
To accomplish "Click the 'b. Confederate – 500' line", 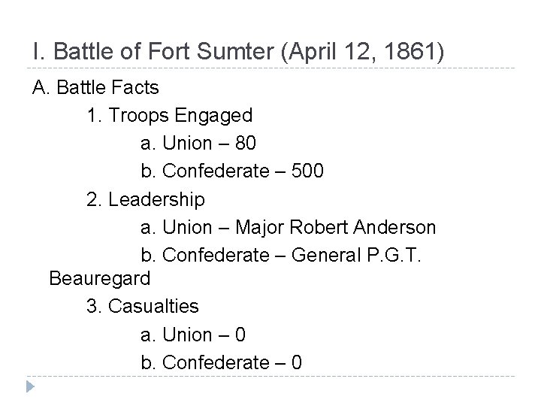I will [x=232, y=171].
